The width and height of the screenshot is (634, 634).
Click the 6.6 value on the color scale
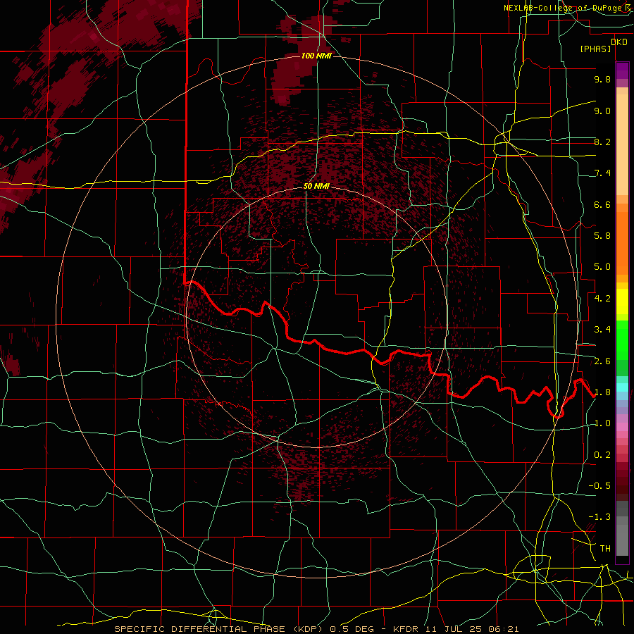pyautogui.click(x=602, y=204)
